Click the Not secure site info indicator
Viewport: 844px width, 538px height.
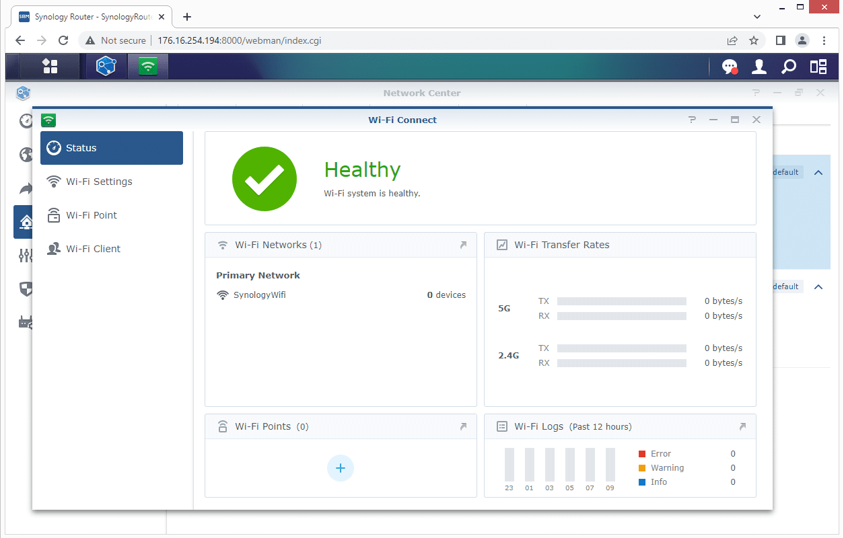click(115, 40)
